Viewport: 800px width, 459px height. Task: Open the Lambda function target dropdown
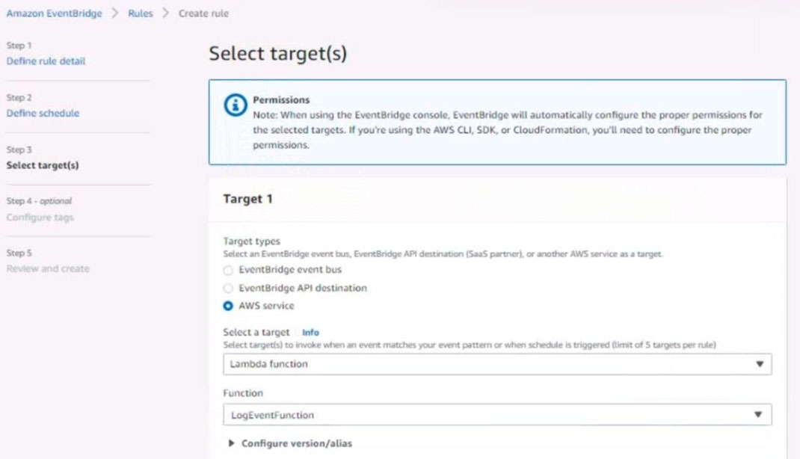[x=496, y=364]
